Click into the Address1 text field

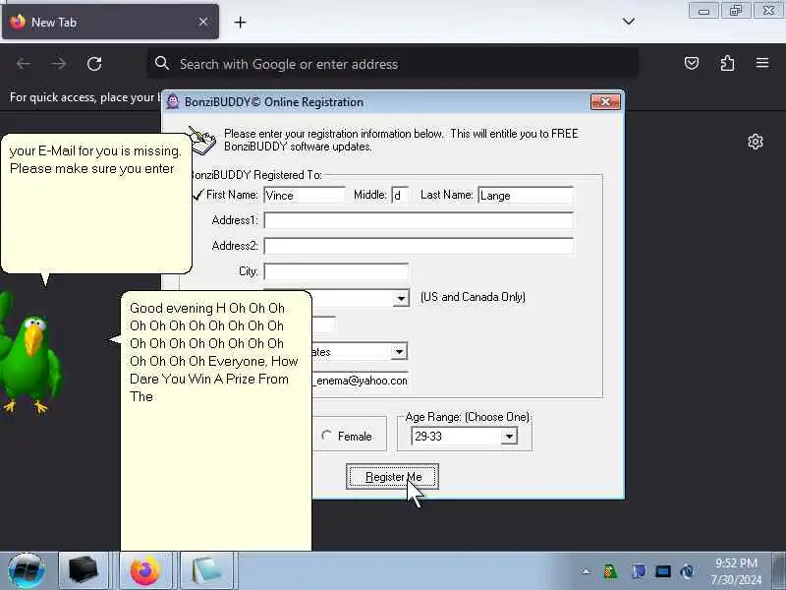419,220
